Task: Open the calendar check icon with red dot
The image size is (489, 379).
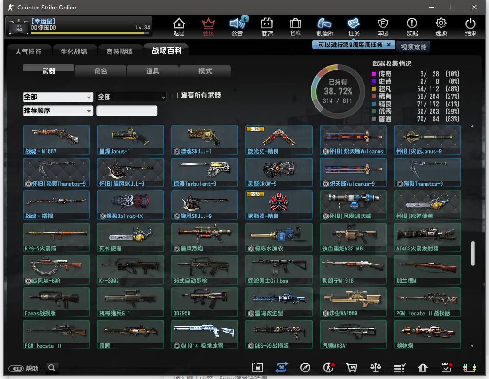Action: tap(447, 367)
